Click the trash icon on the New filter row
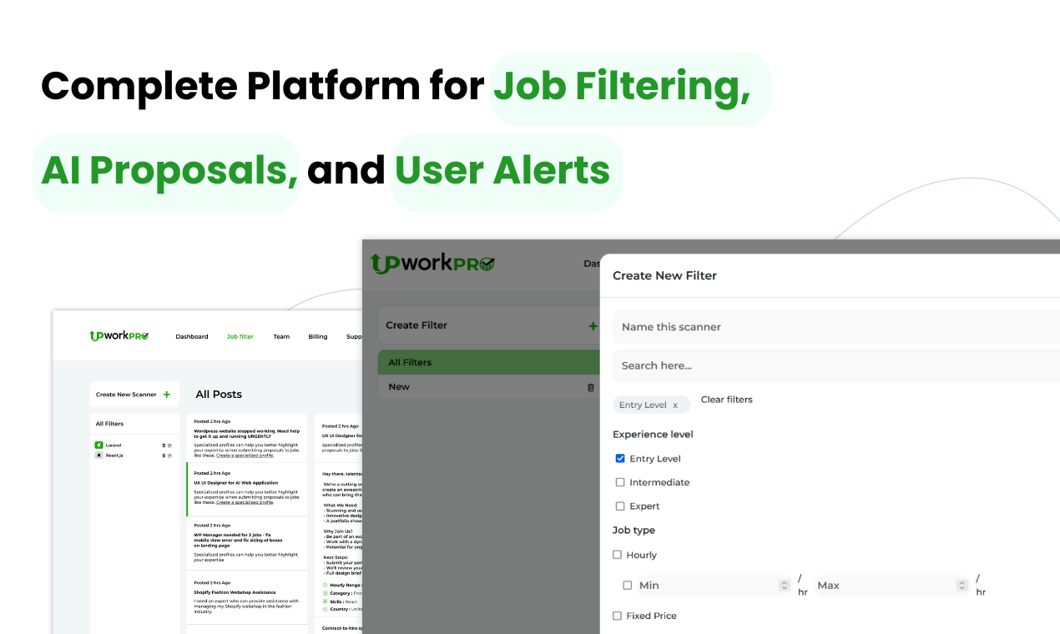The image size is (1060, 634). (591, 387)
